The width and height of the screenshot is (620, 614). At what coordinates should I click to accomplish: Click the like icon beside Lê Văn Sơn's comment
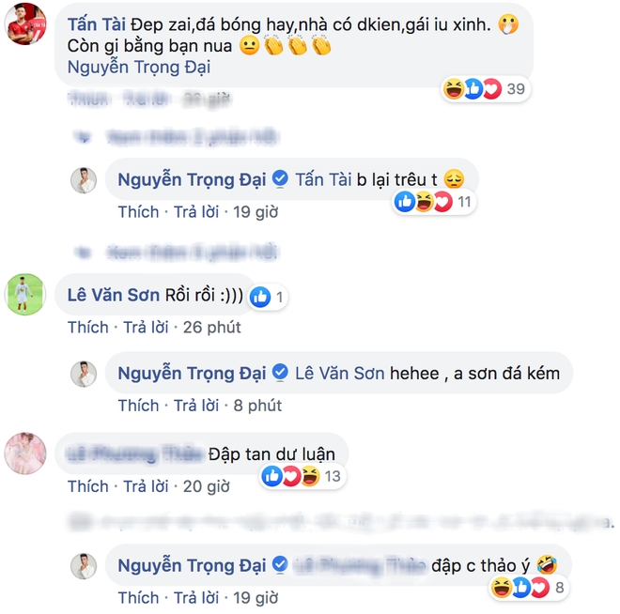[x=260, y=297]
